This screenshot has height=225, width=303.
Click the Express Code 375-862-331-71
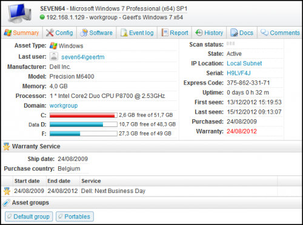pyautogui.click(x=248, y=83)
